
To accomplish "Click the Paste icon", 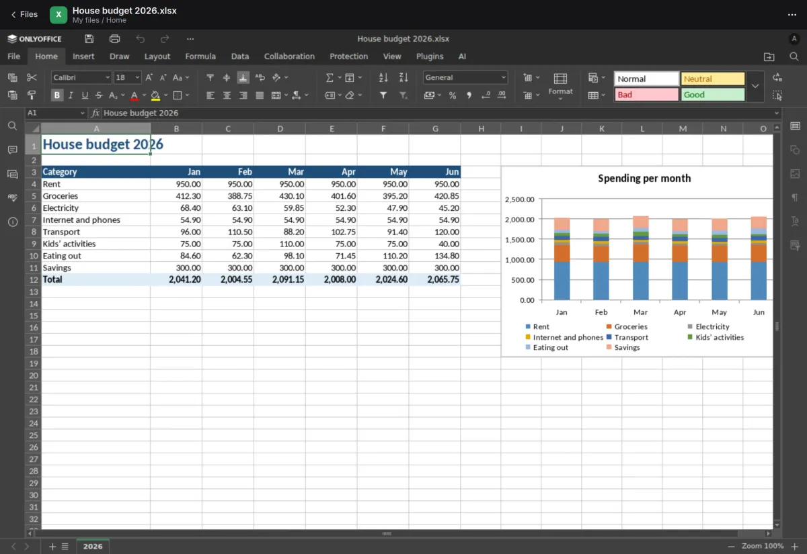I will point(12,95).
